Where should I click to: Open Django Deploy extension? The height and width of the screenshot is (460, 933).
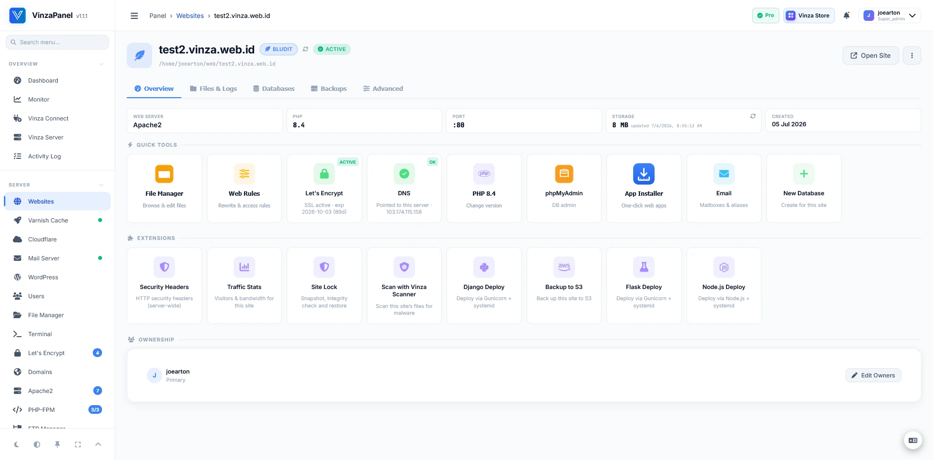(484, 286)
